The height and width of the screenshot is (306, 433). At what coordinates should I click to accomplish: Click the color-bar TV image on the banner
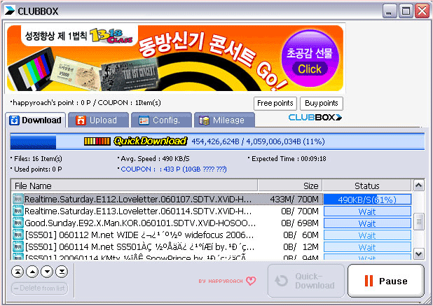pyautogui.click(x=31, y=69)
